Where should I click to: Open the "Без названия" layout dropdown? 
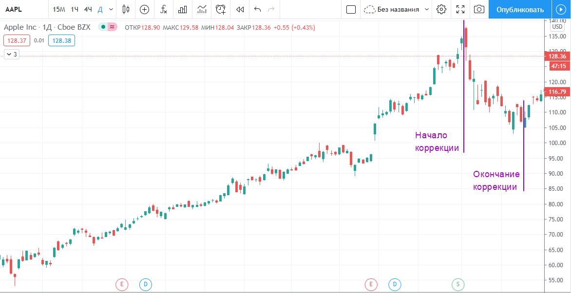397,9
